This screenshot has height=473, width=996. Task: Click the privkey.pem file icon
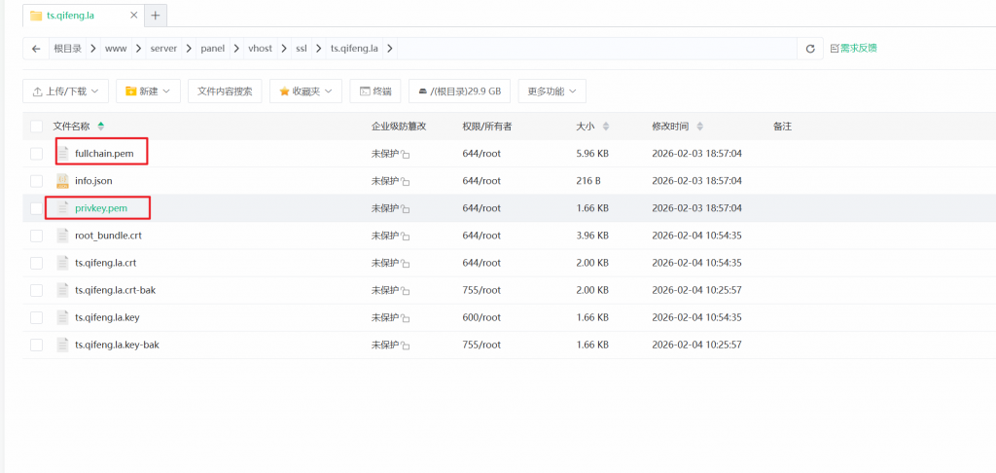pyautogui.click(x=62, y=208)
